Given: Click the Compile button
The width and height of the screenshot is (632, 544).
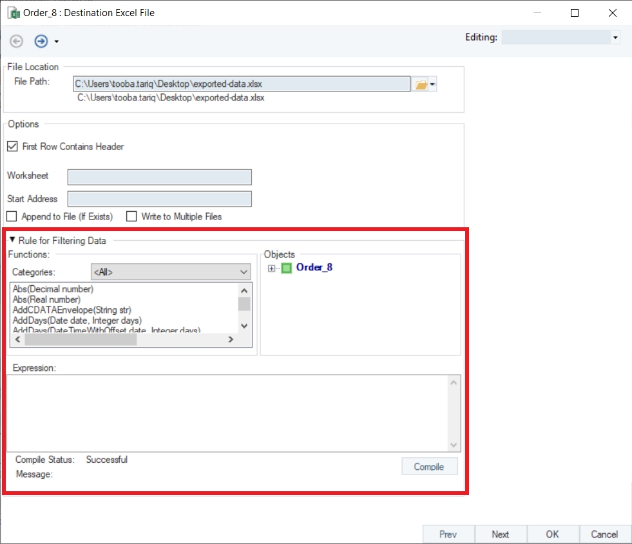Looking at the screenshot, I should (429, 467).
